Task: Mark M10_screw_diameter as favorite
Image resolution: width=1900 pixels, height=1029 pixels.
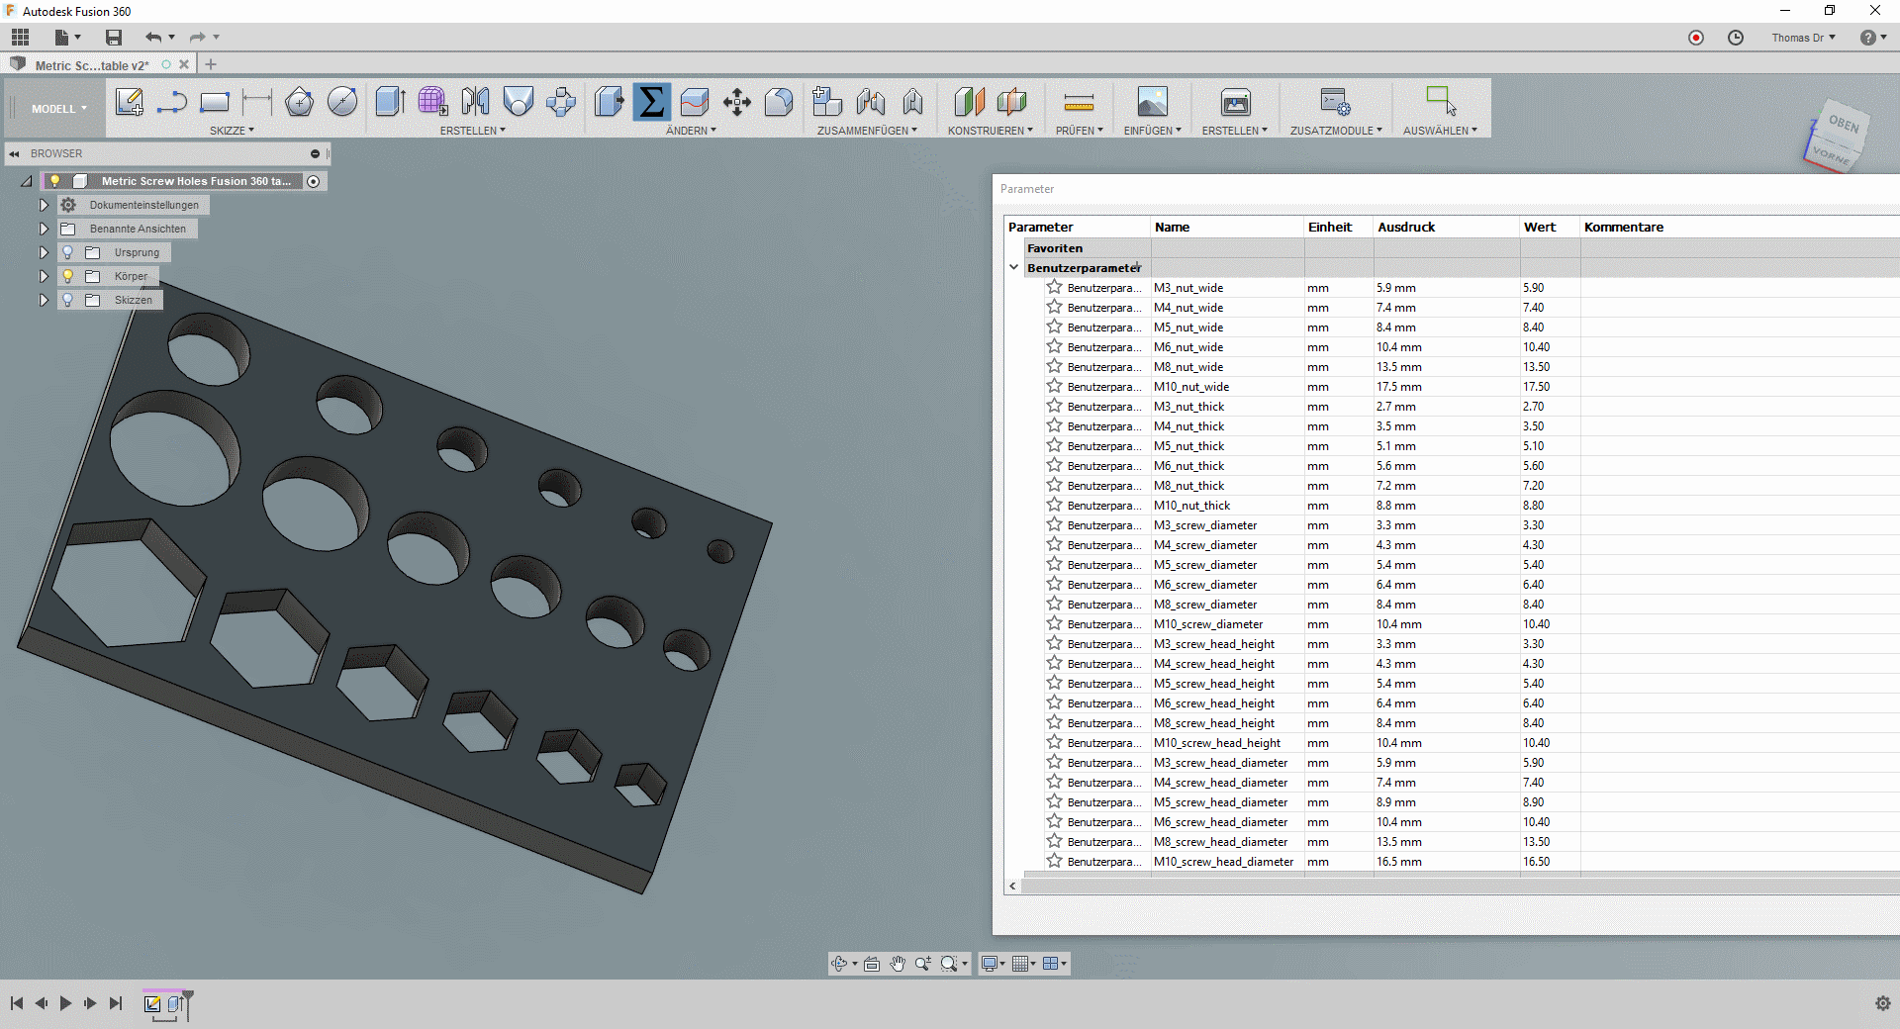Action: 1055,624
